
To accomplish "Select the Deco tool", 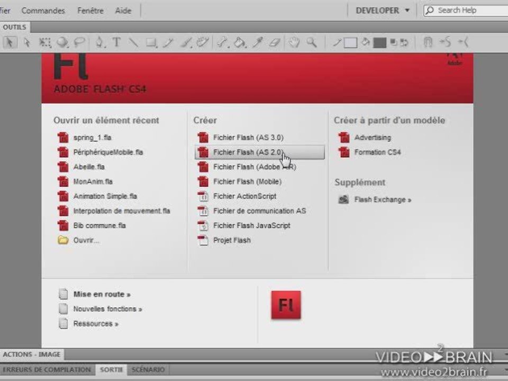I will click(203, 42).
